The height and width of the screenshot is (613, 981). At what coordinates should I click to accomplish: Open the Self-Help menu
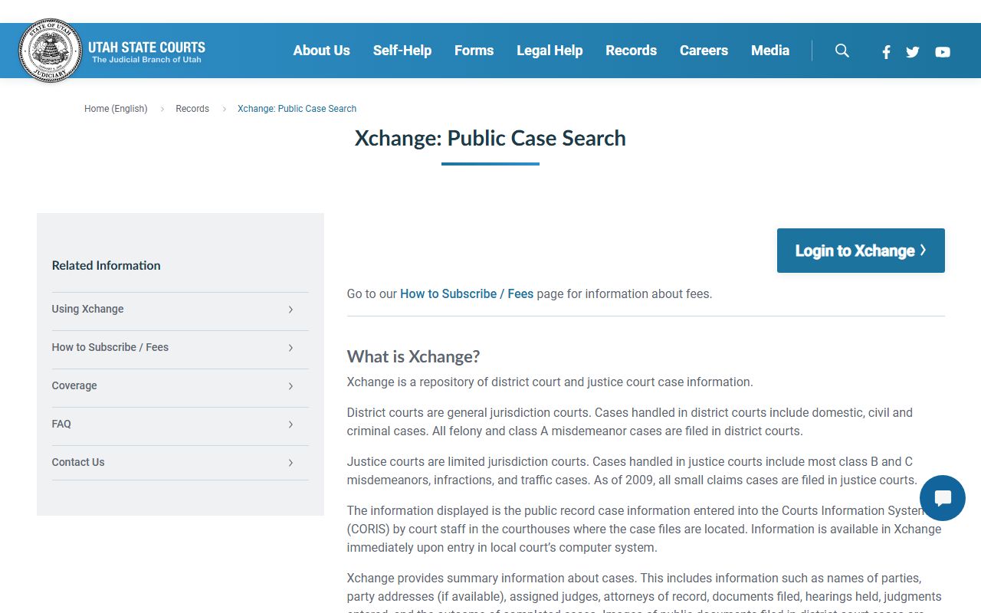(402, 51)
